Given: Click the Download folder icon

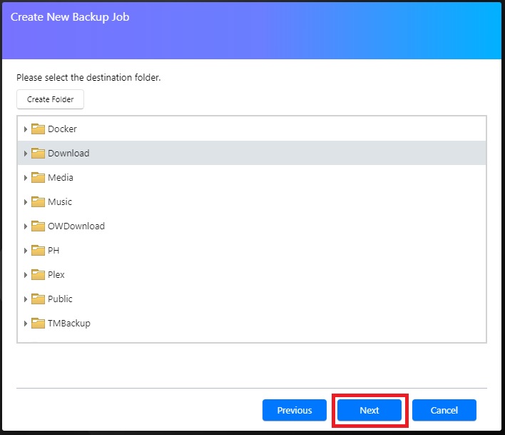Looking at the screenshot, I should pyautogui.click(x=38, y=153).
